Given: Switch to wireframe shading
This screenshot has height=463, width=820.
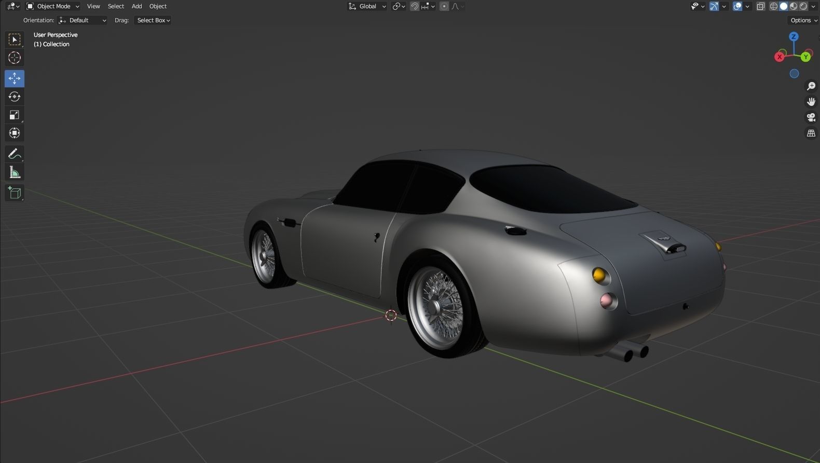Looking at the screenshot, I should (x=774, y=6).
